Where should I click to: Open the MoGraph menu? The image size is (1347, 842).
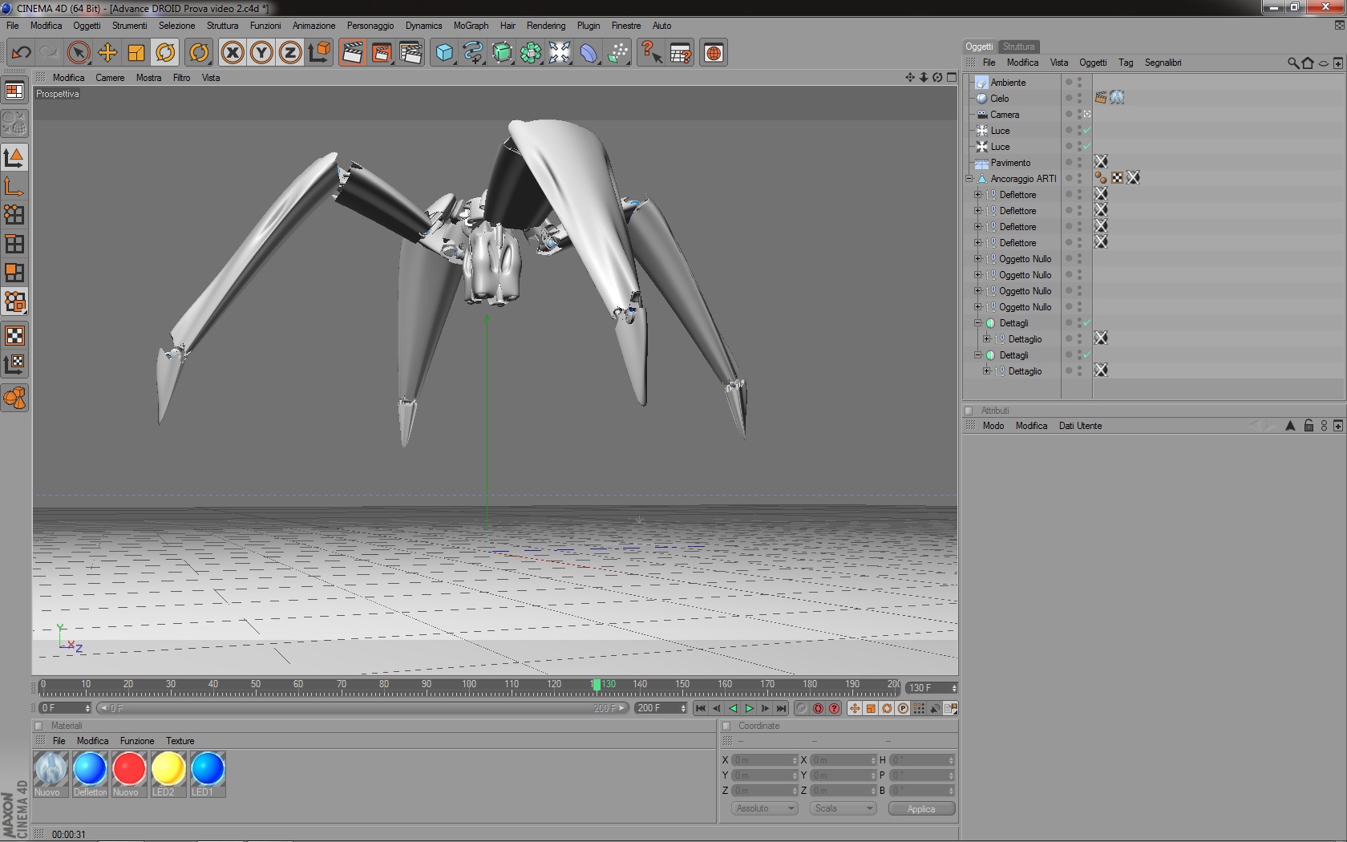click(471, 26)
